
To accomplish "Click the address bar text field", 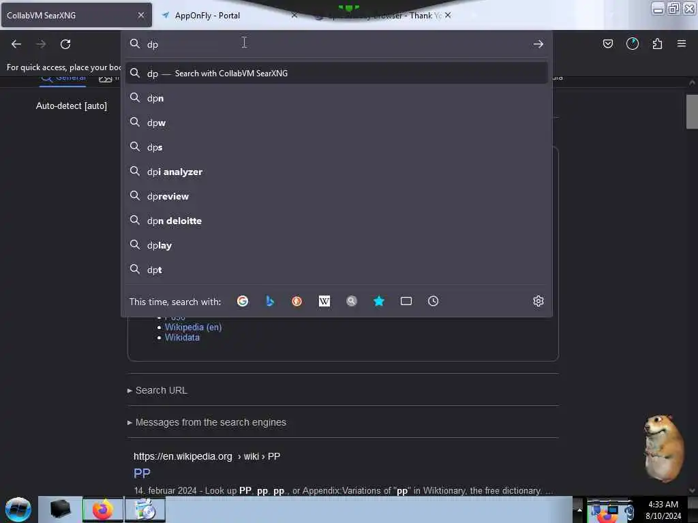I will pyautogui.click(x=336, y=44).
